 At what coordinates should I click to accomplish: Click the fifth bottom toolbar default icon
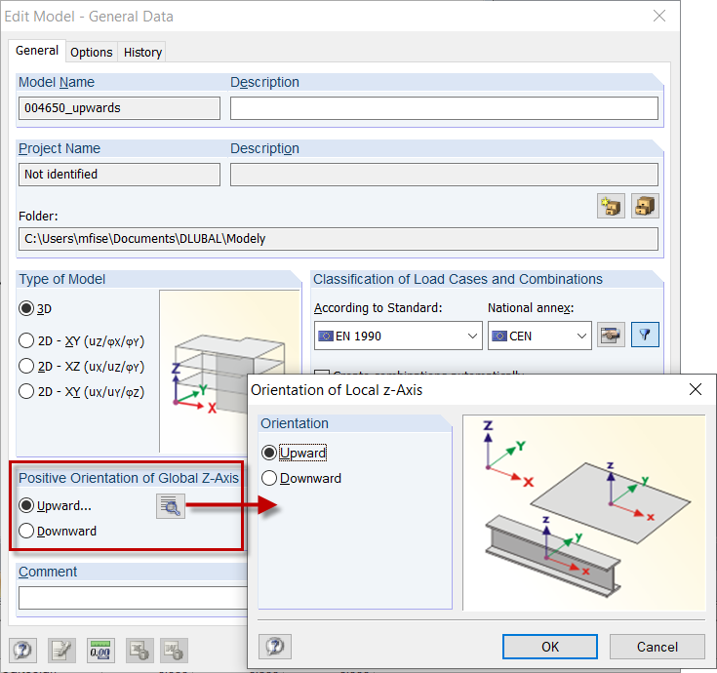[x=174, y=650]
